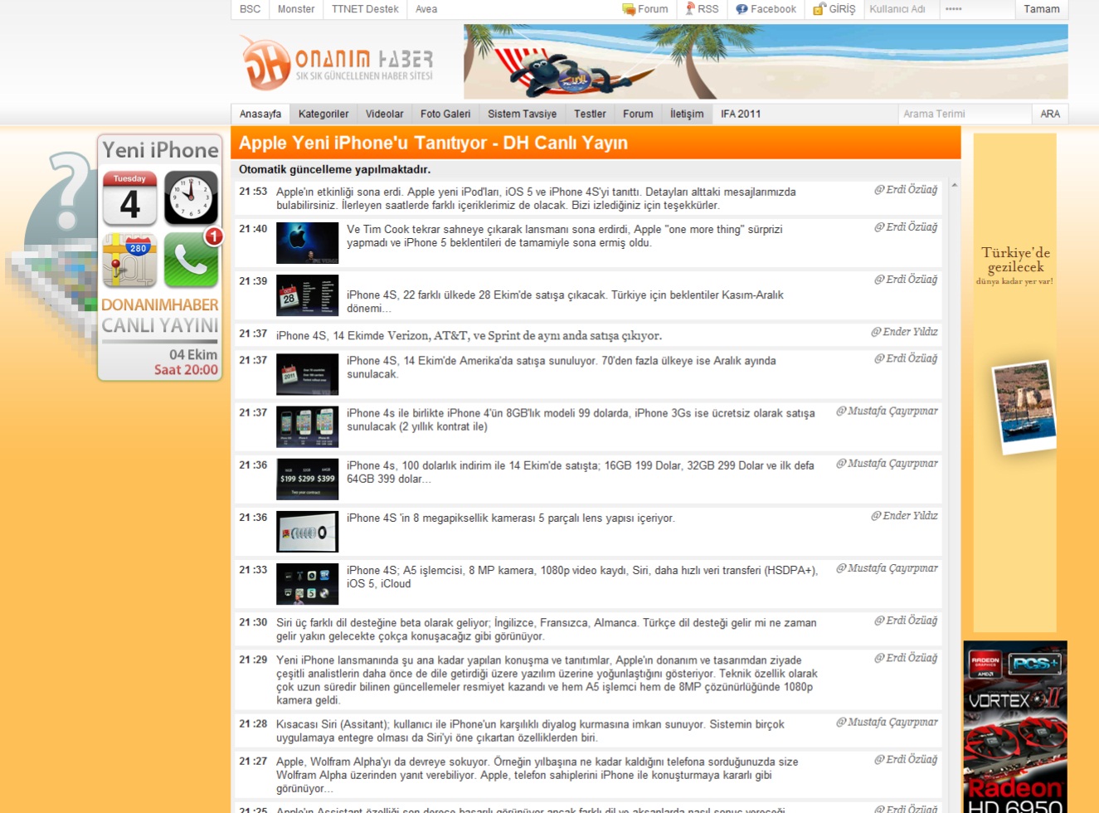Click the maps 280 icon
This screenshot has width=1099, height=813.
[129, 260]
